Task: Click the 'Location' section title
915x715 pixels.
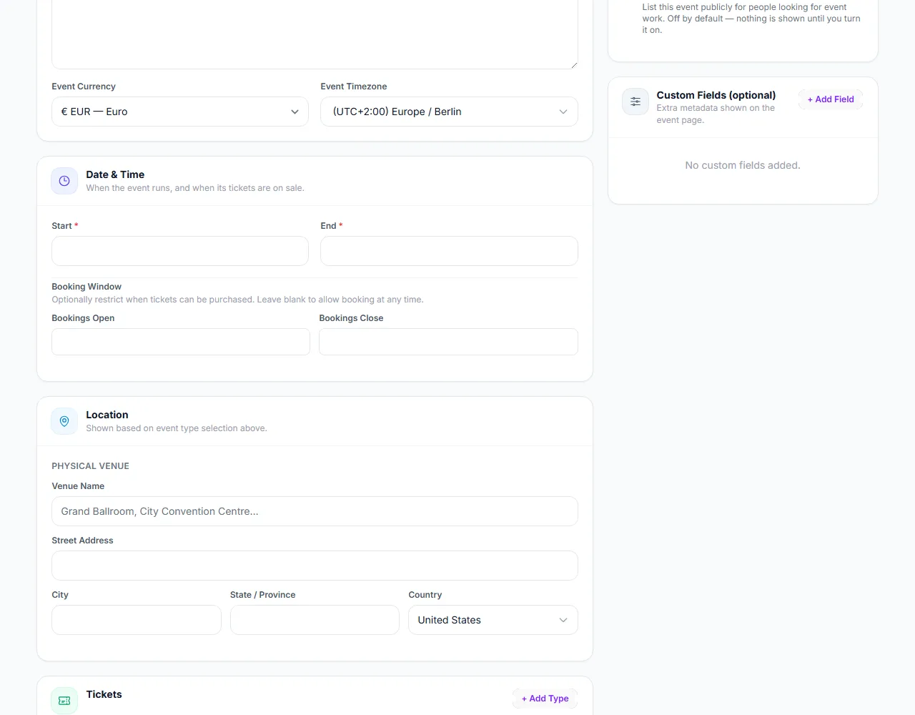Action: [107, 415]
